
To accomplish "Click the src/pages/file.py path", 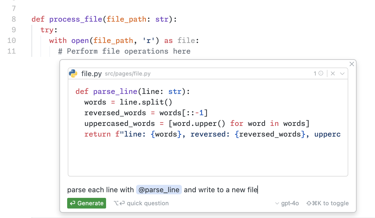I will coord(128,74).
